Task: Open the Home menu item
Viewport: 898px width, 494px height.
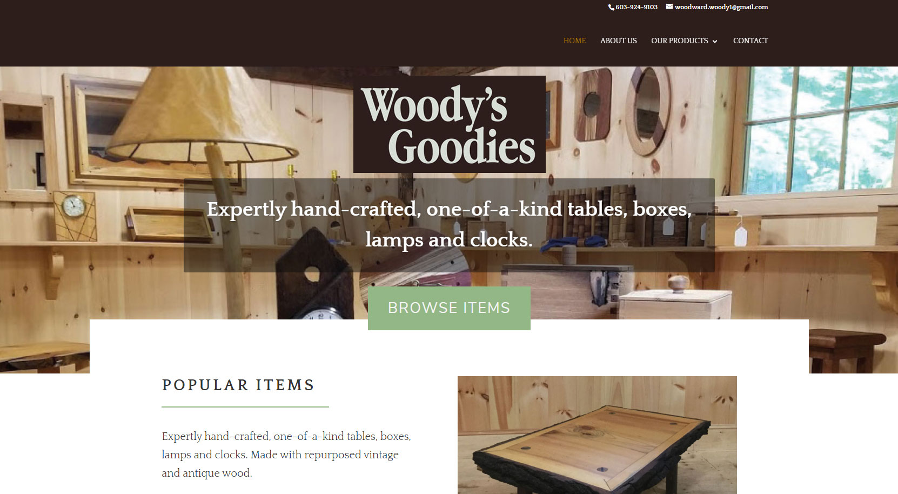Action: [574, 41]
